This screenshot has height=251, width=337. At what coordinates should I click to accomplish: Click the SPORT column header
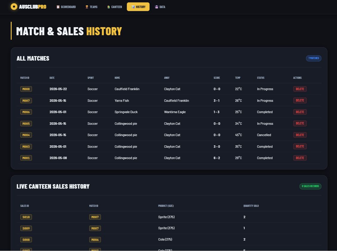91,78
